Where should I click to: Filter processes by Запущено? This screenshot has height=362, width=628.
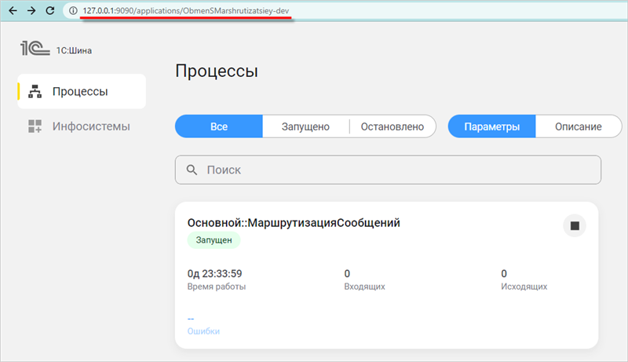tap(305, 126)
